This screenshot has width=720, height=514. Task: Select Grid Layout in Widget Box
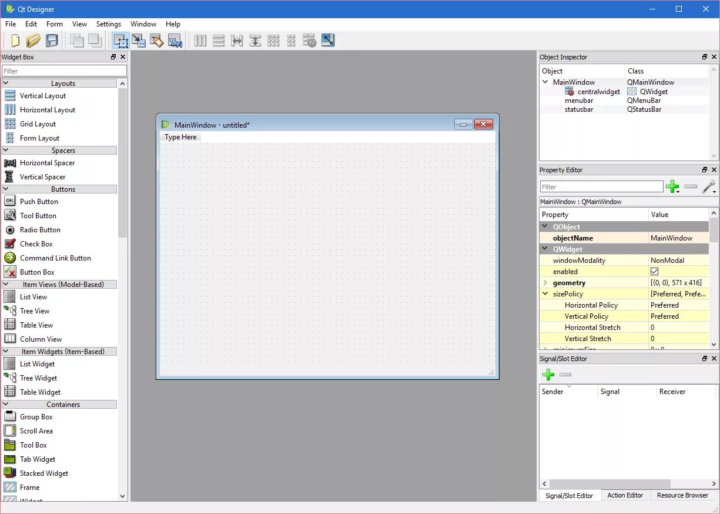click(38, 124)
